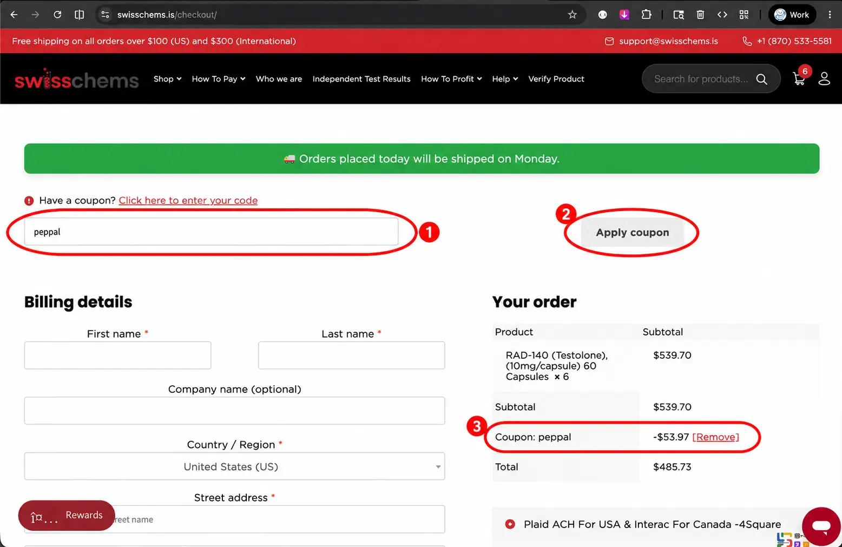Click the Company name input field
The height and width of the screenshot is (547, 842).
click(x=234, y=411)
